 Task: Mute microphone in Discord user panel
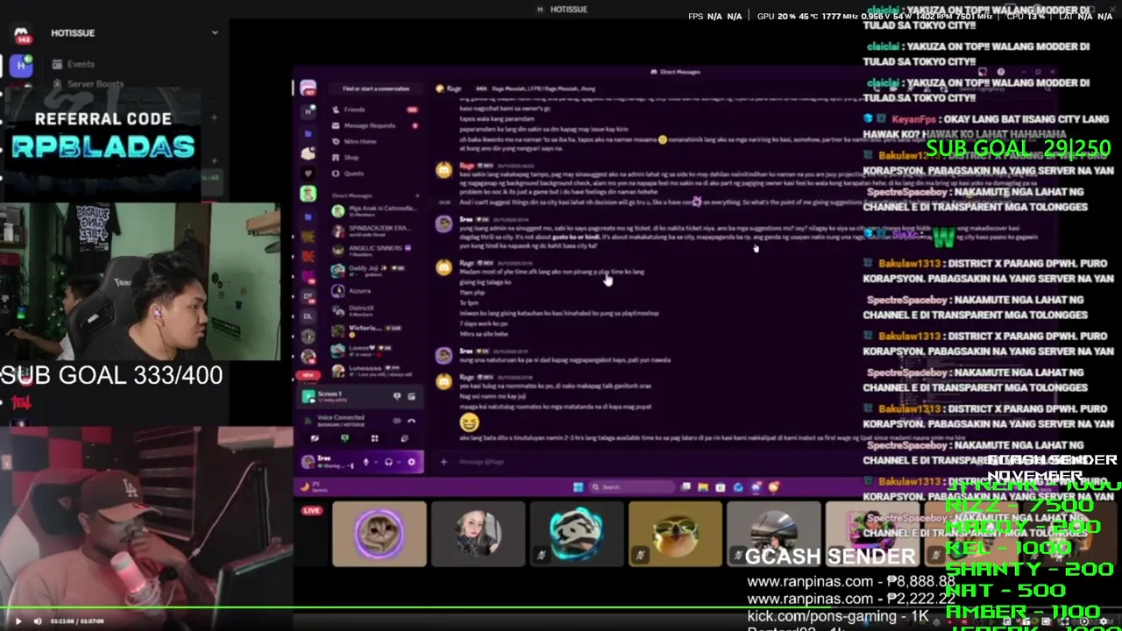(x=366, y=462)
